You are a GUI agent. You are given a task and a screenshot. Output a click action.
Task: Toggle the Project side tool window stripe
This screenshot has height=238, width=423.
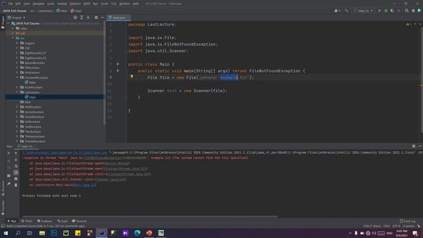(x=3, y=22)
